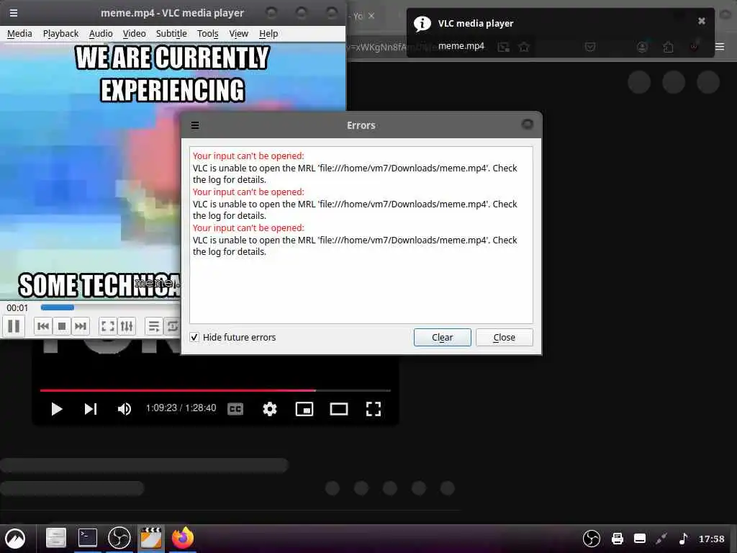
Task: Uncheck Hide future errors checkbox
Action: [194, 337]
